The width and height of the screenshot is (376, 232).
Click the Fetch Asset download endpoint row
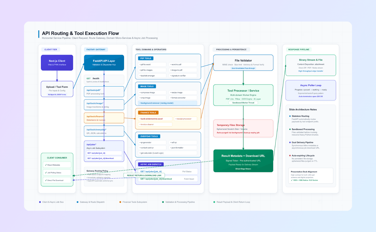click(168, 179)
